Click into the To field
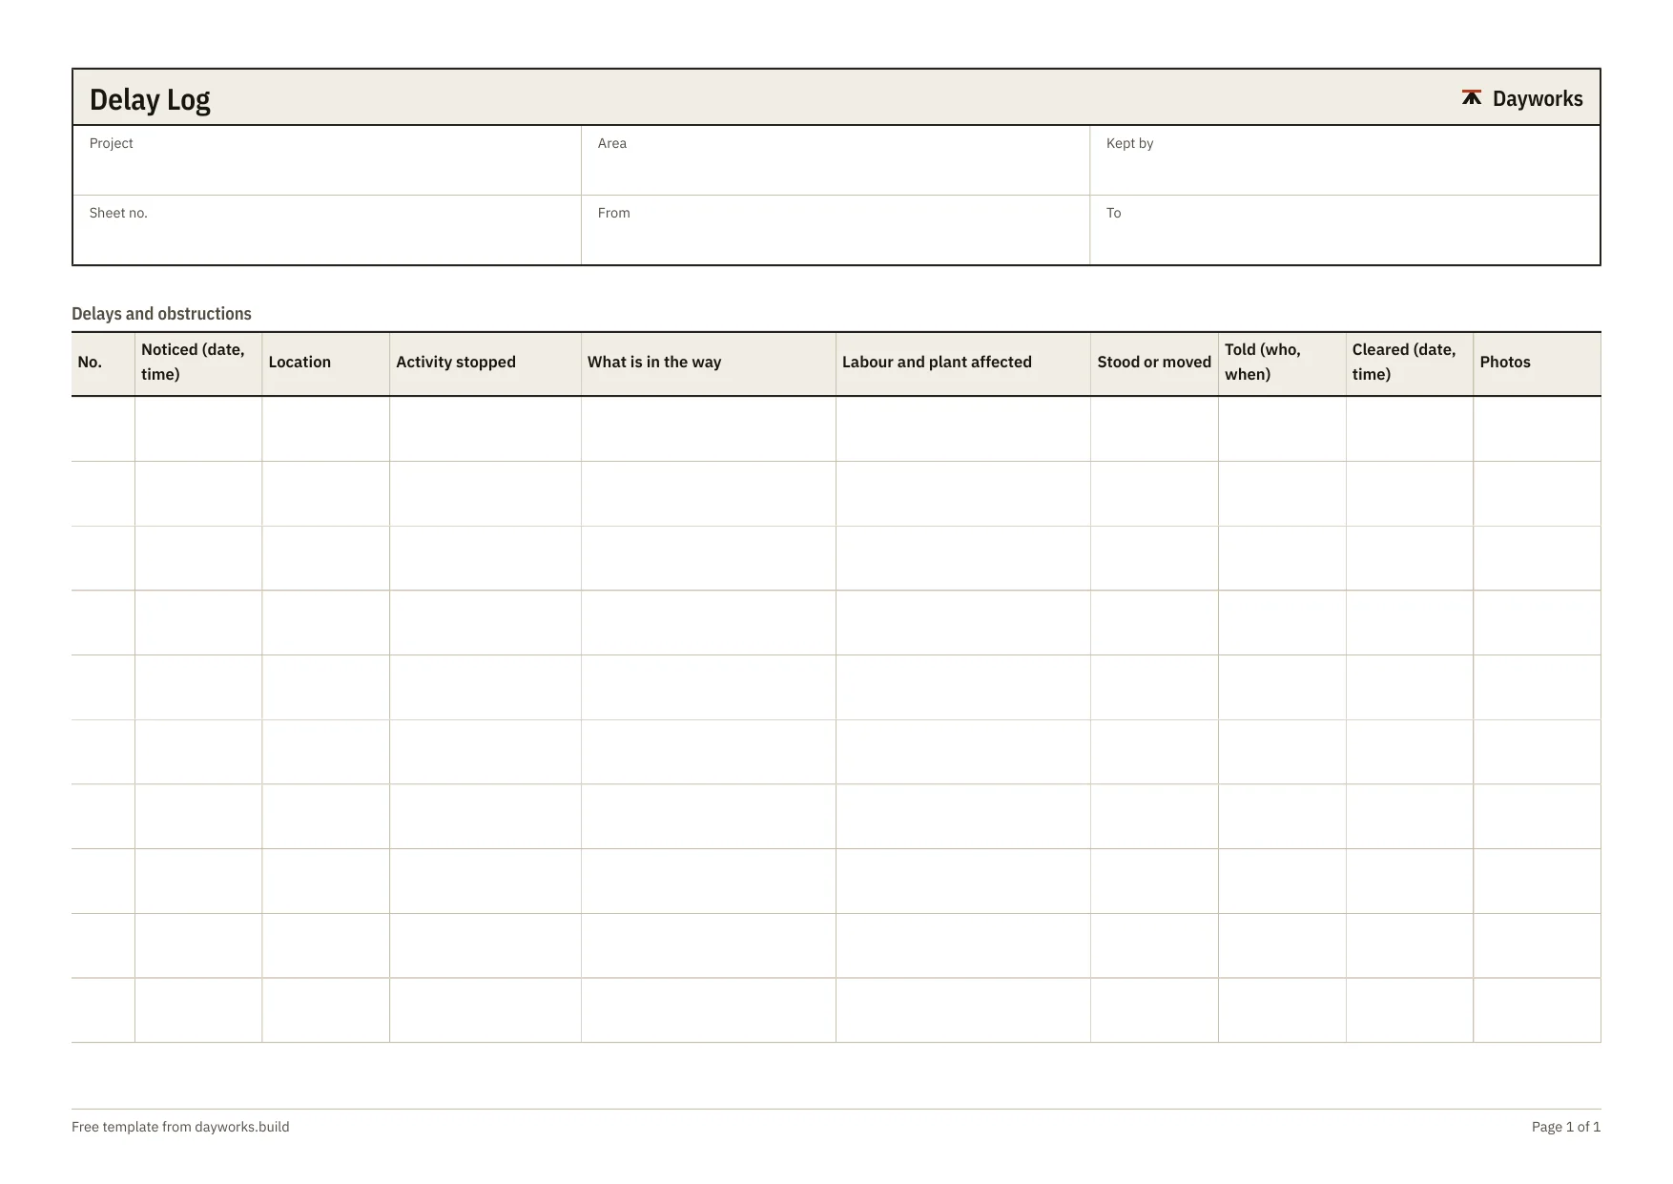This screenshot has height=1184, width=1673. click(1345, 230)
